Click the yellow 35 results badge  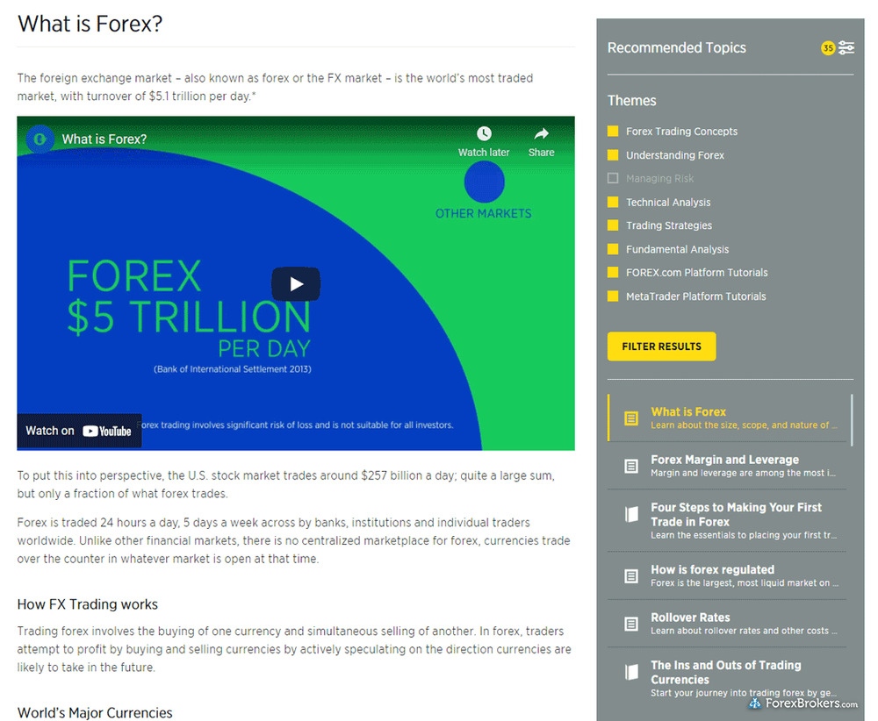click(827, 48)
